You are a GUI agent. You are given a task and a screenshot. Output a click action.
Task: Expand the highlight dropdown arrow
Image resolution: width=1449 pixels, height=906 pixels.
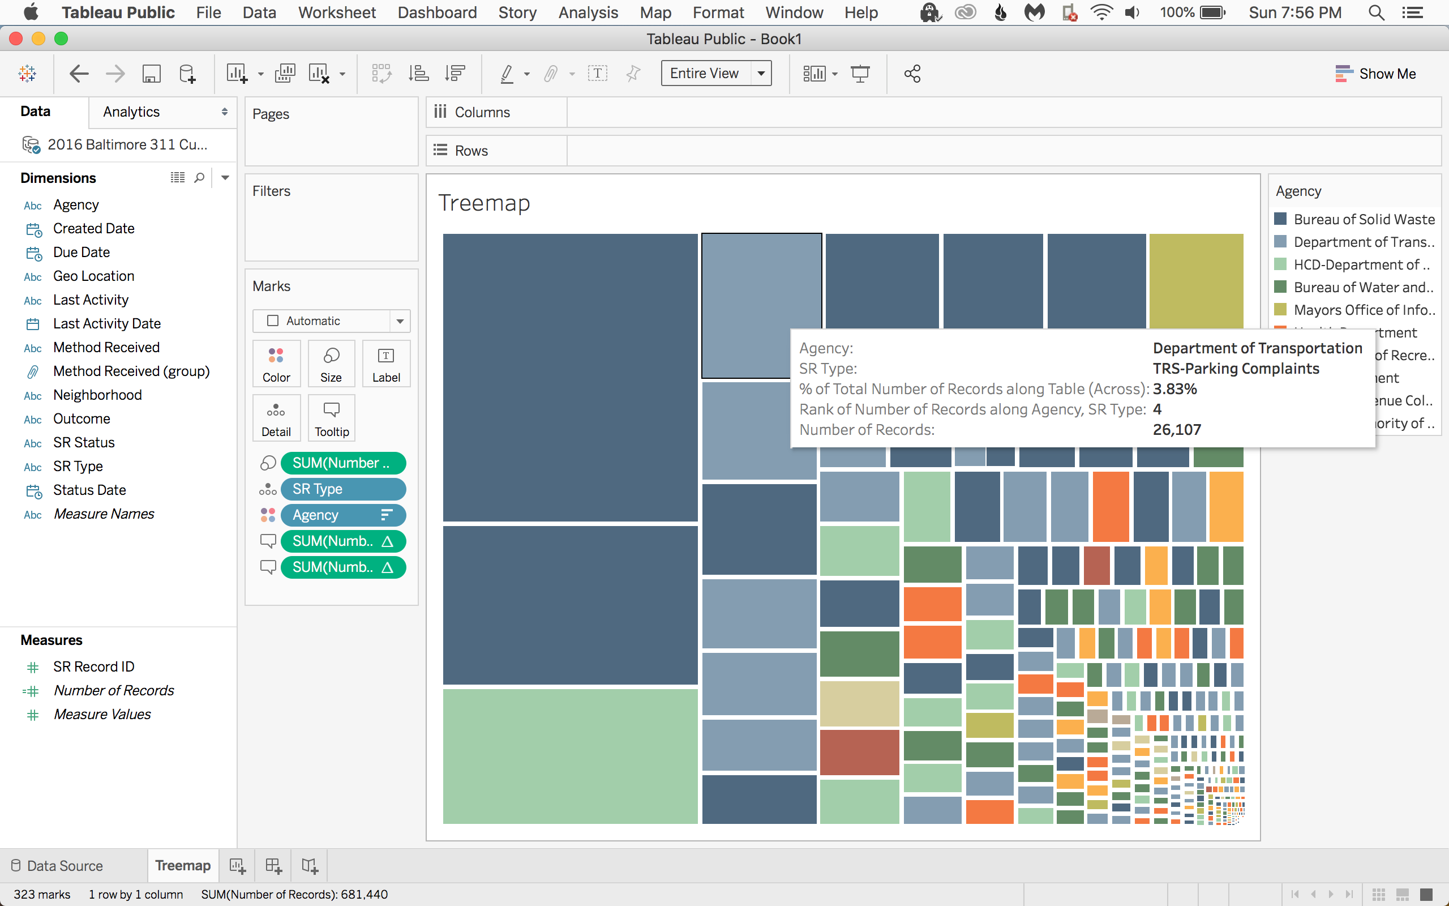527,74
